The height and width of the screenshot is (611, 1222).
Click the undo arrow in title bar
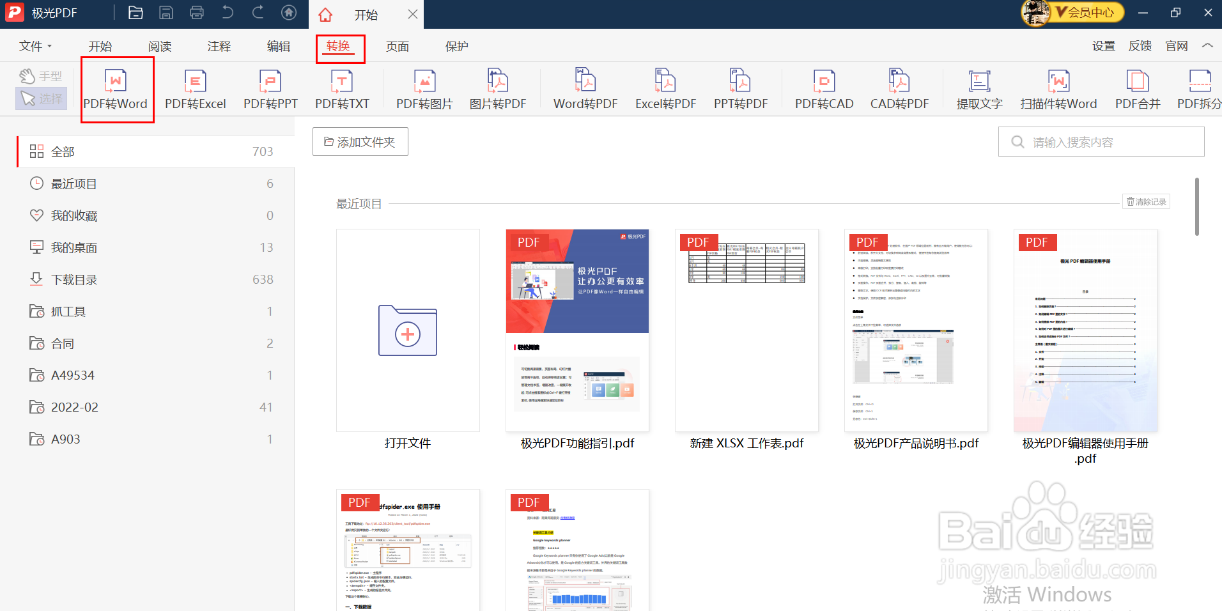coord(228,13)
